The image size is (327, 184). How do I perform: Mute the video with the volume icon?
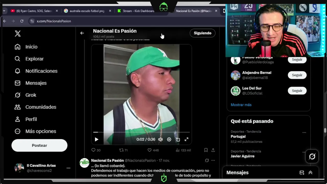(160, 139)
